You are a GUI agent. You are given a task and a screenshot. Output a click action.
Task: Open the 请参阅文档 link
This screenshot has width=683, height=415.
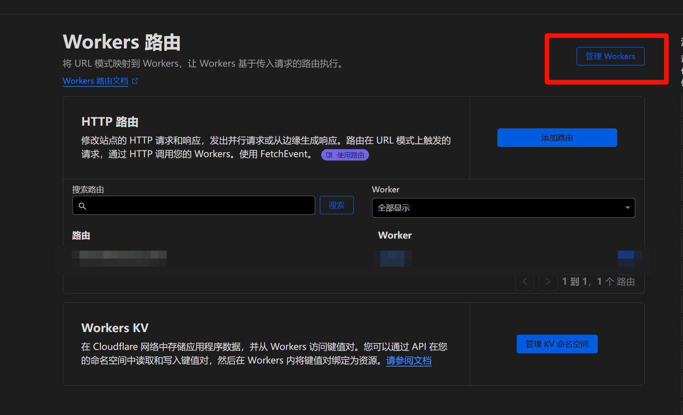409,360
